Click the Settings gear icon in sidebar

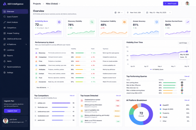click(5, 73)
